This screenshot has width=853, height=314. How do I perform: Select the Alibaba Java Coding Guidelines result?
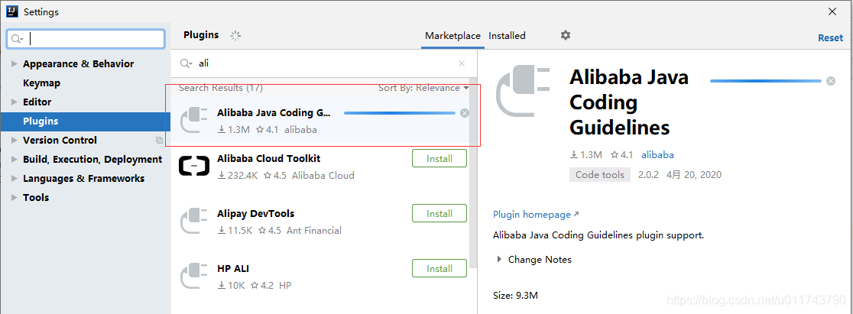[321, 121]
